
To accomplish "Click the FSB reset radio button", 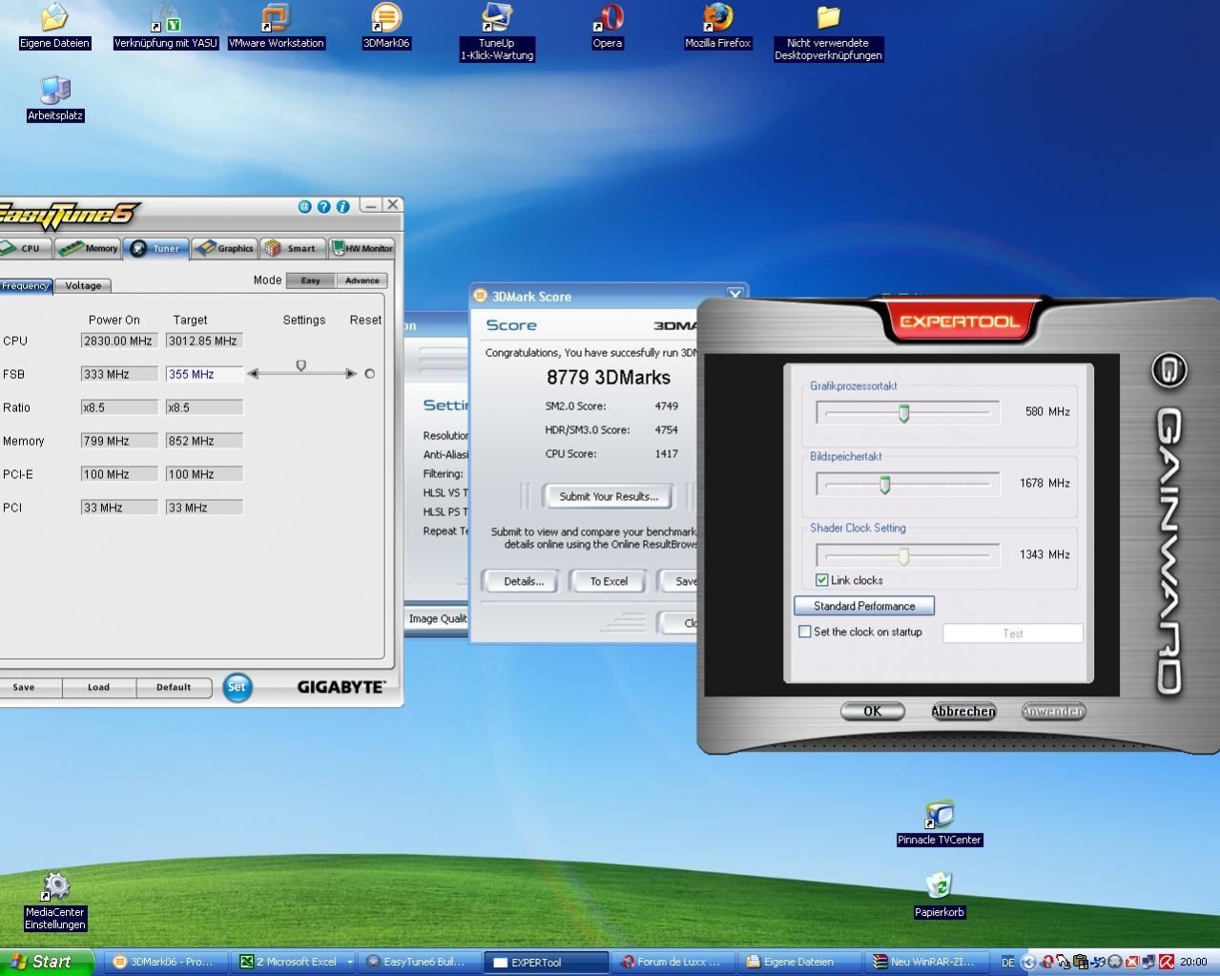I will pyautogui.click(x=370, y=374).
